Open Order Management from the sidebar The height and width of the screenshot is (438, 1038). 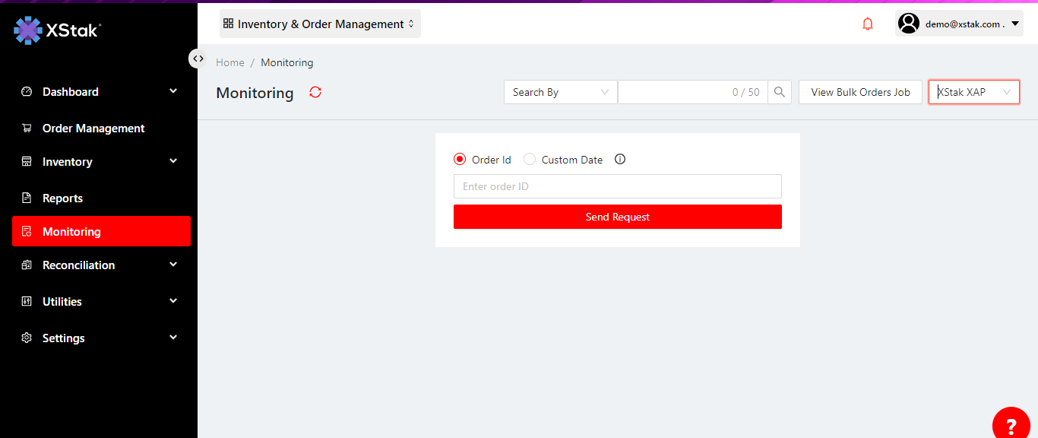click(93, 129)
